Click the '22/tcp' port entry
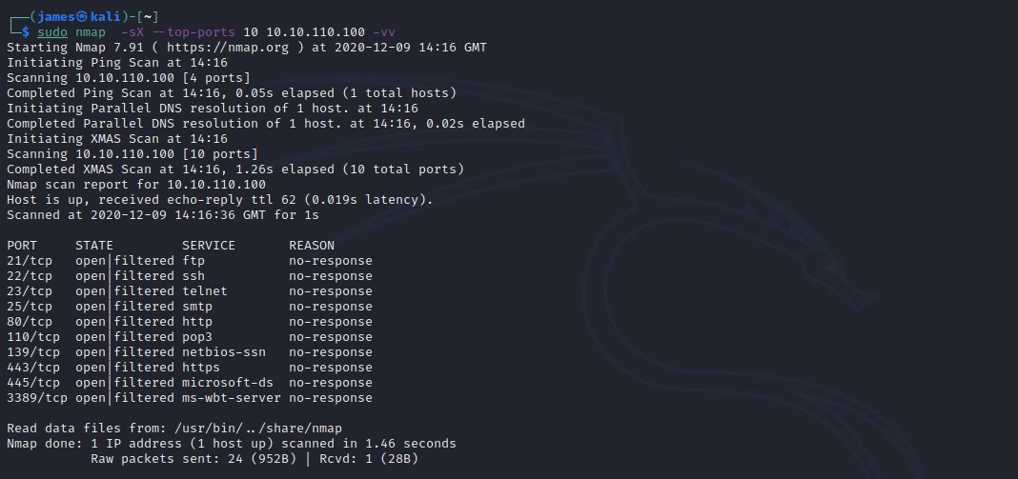Screen dimensions: 1018x479 point(30,276)
